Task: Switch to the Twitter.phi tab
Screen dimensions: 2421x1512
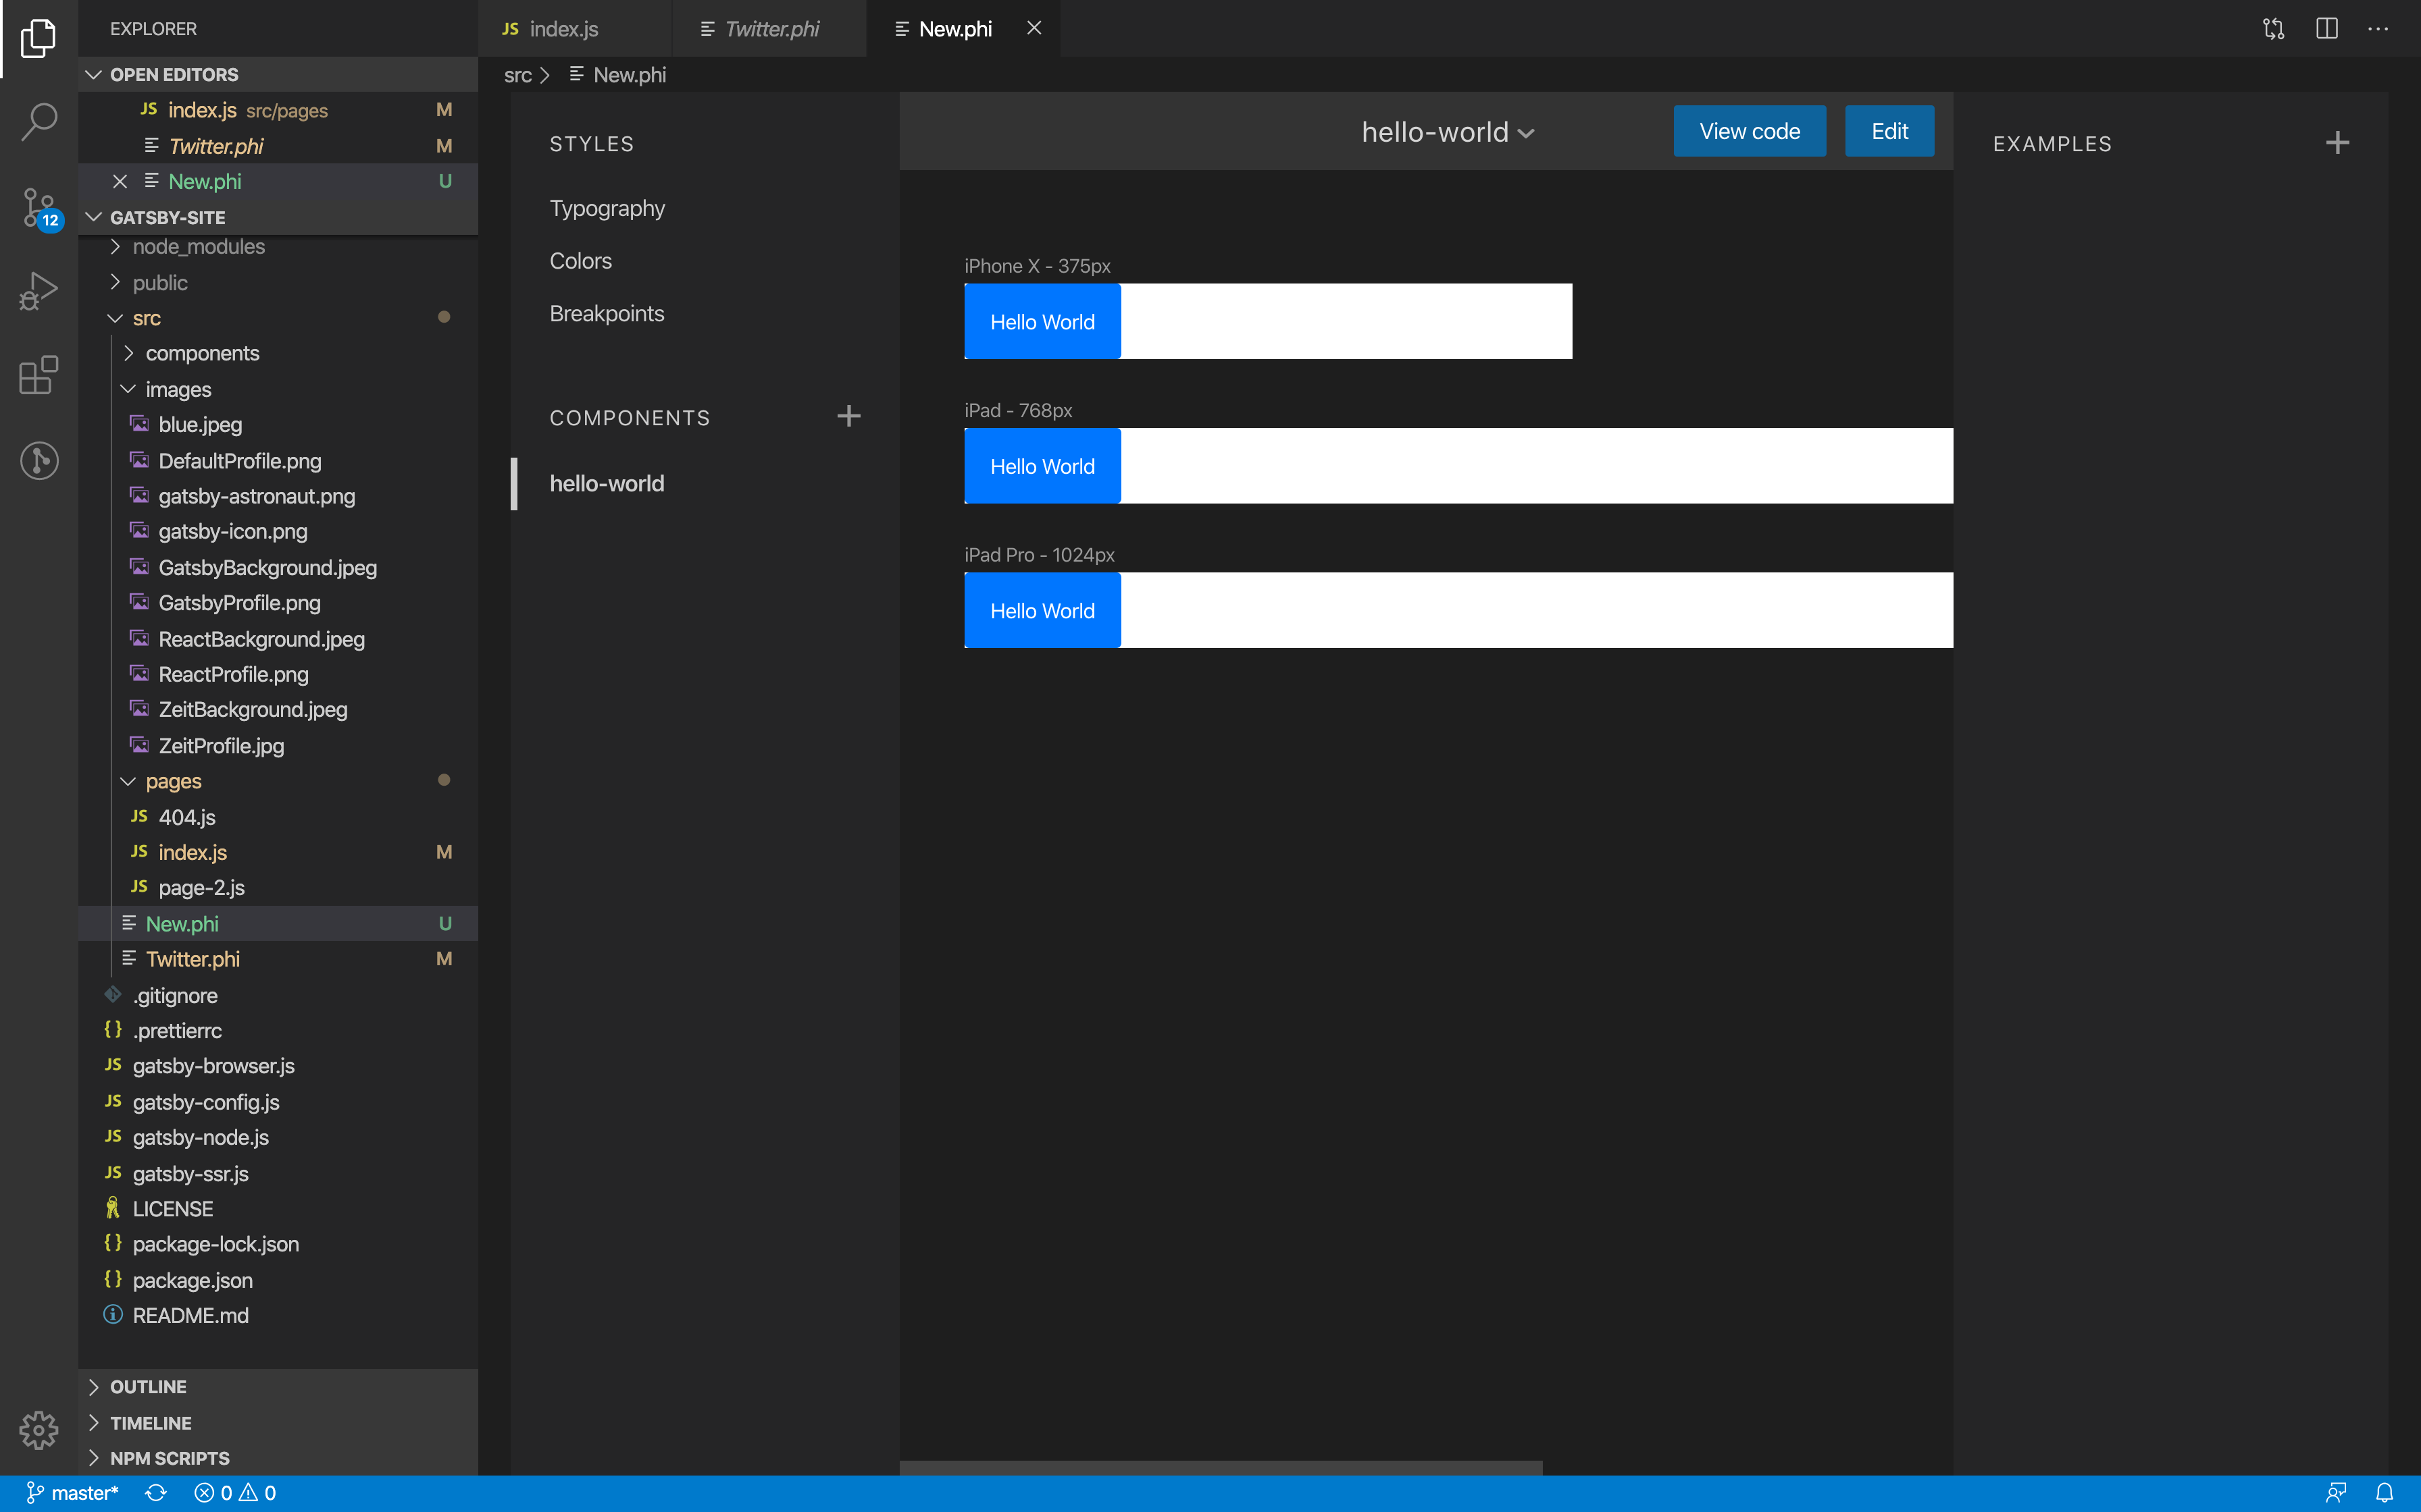Action: pos(770,29)
